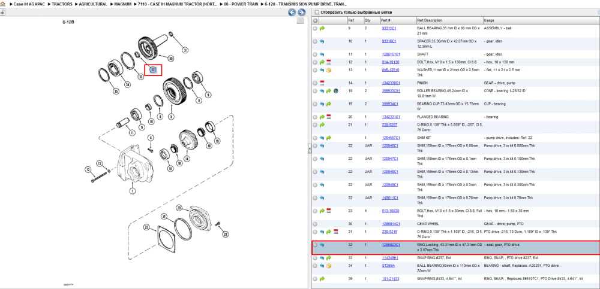Select the round marker for GEAR WHEEL row
The image size is (600, 289).
click(x=315, y=224)
